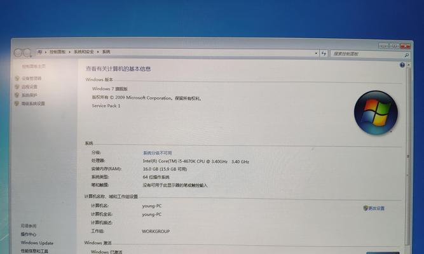This screenshot has width=424, height=254.
Task: Click the Service Pack 1 text
Action: (106, 105)
